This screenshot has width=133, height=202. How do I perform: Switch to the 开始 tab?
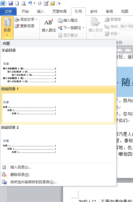point(25,12)
